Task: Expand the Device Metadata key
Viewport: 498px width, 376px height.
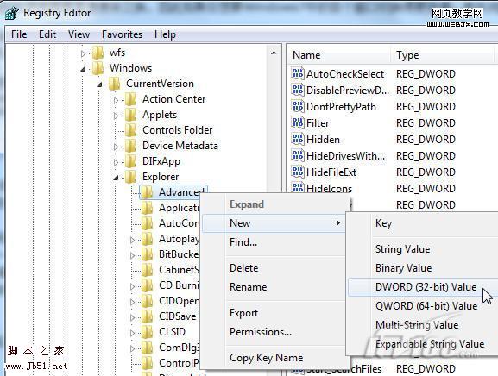Action: coord(116,147)
